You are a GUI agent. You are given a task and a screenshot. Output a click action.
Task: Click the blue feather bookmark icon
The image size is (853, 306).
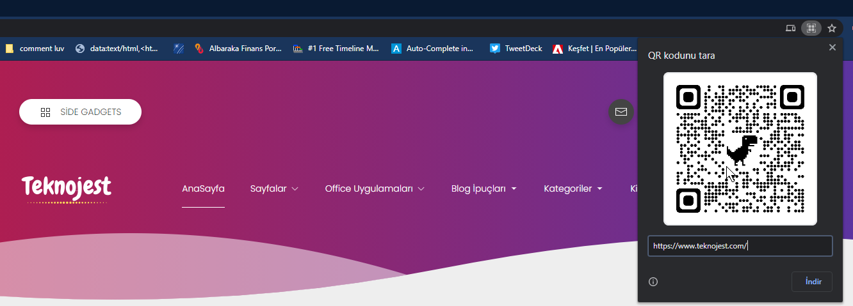tap(179, 48)
